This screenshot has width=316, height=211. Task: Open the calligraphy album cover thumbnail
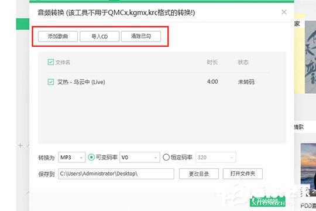(x=310, y=57)
